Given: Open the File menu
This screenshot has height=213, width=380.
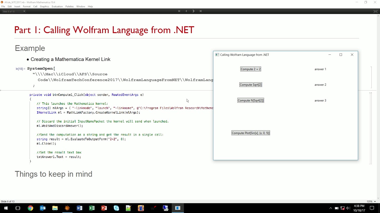Looking at the screenshot, I should [3, 7].
